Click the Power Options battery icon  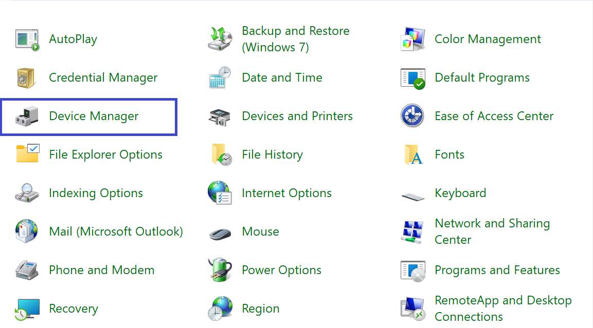click(220, 270)
